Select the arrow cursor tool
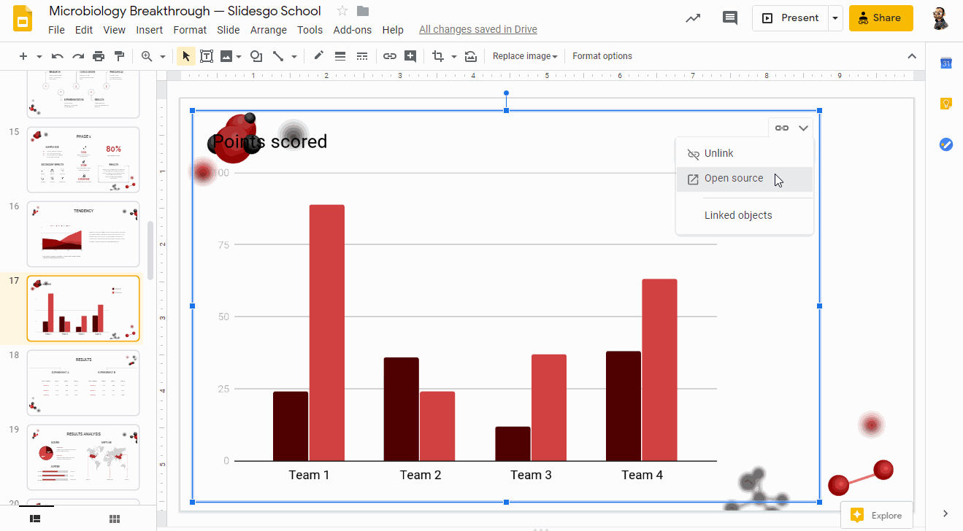 click(x=185, y=56)
